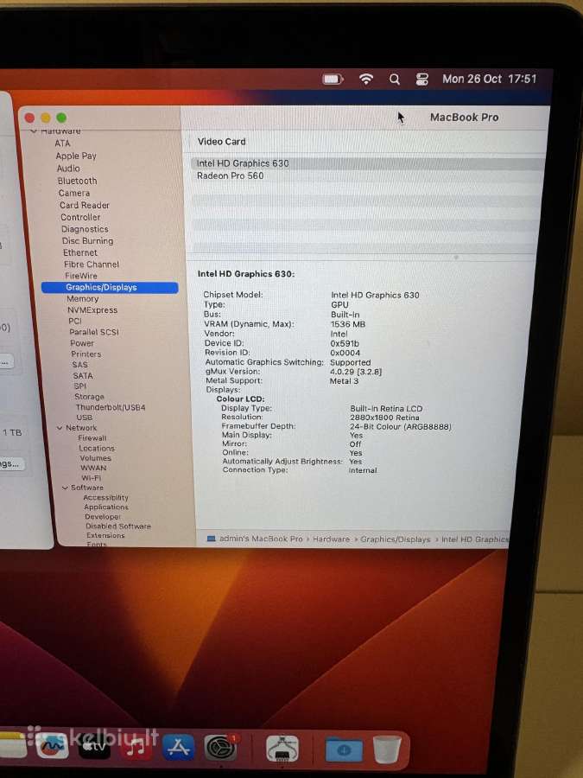Select WWAN under Network

[93, 468]
